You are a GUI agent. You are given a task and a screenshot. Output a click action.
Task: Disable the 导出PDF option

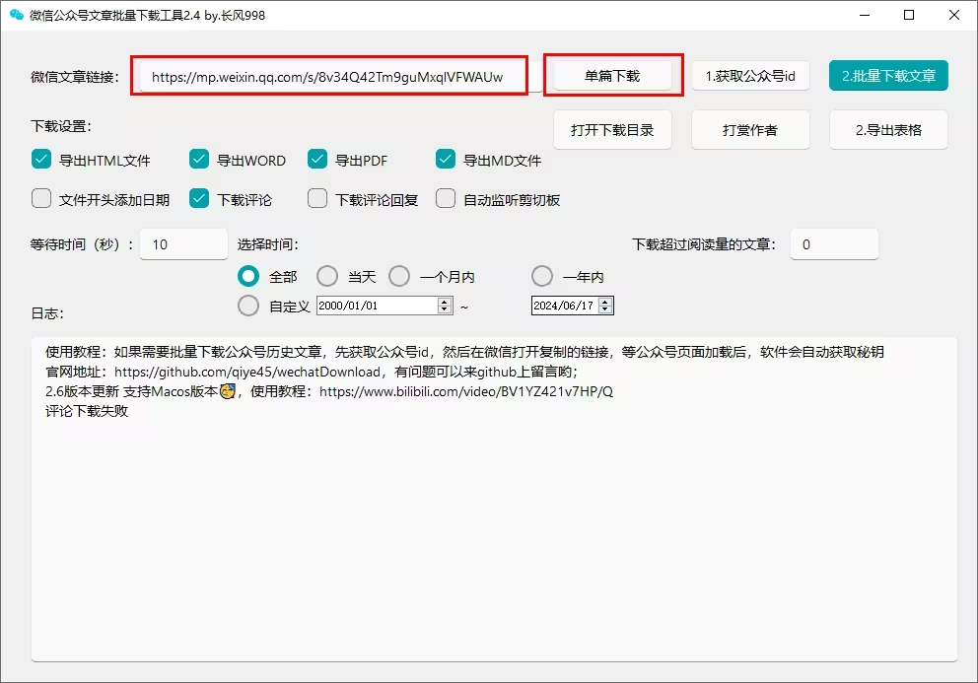(317, 160)
